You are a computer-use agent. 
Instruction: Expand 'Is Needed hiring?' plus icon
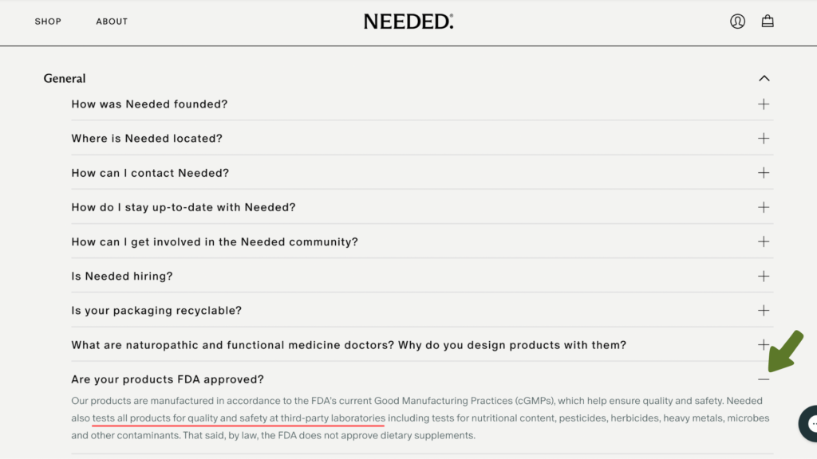[764, 277]
